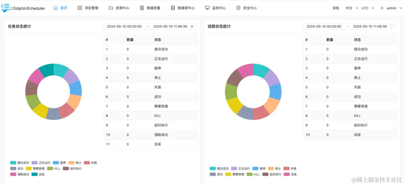
Task: Click 状态 column header in 任务状态统计 table
Action: point(158,40)
